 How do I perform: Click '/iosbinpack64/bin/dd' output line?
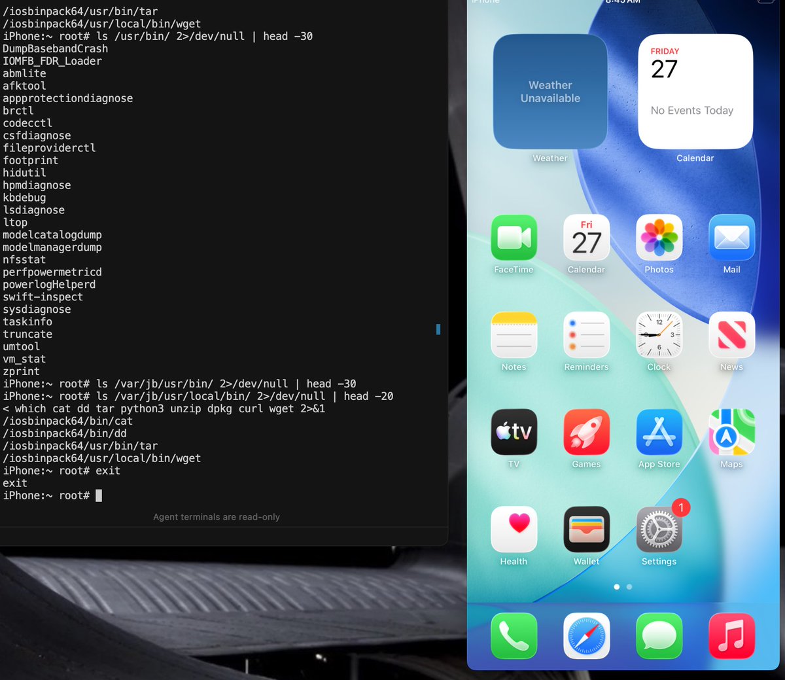[65, 434]
